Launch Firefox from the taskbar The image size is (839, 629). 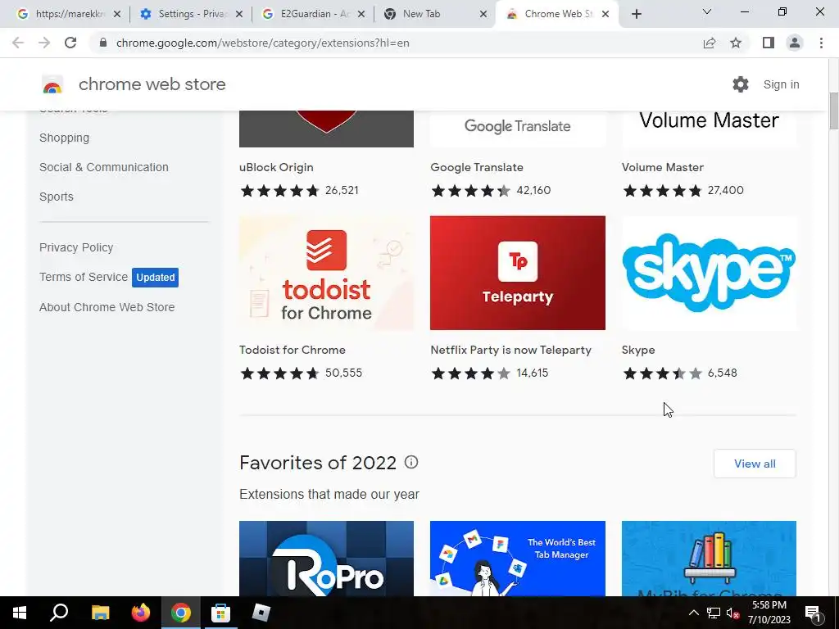[141, 613]
